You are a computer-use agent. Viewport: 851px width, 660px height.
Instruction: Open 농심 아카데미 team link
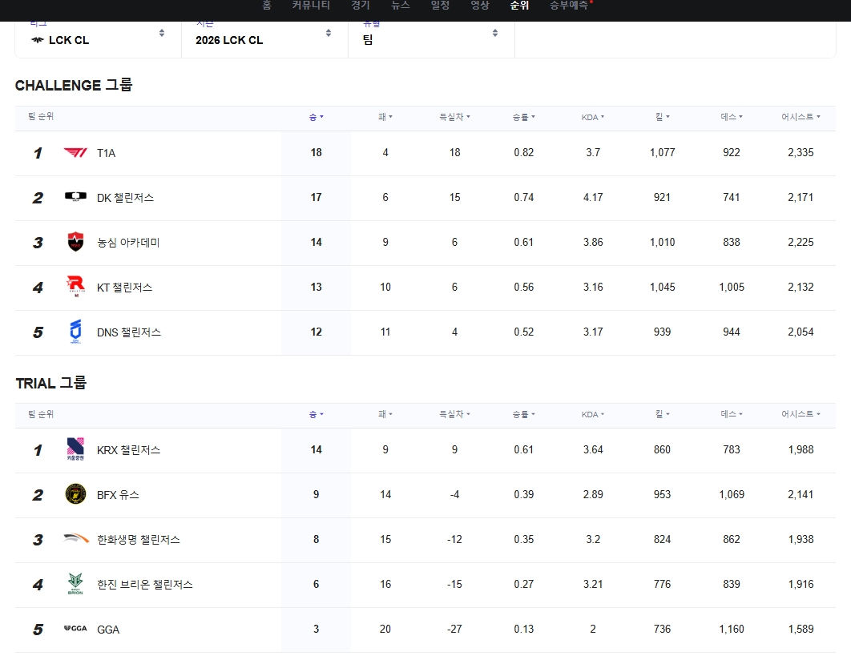pos(128,243)
